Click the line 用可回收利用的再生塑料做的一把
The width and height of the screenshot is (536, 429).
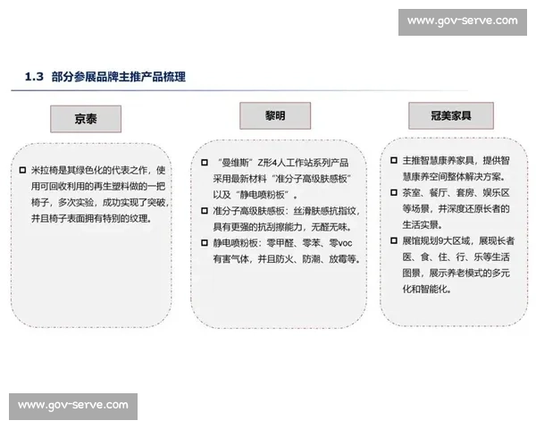click(98, 186)
